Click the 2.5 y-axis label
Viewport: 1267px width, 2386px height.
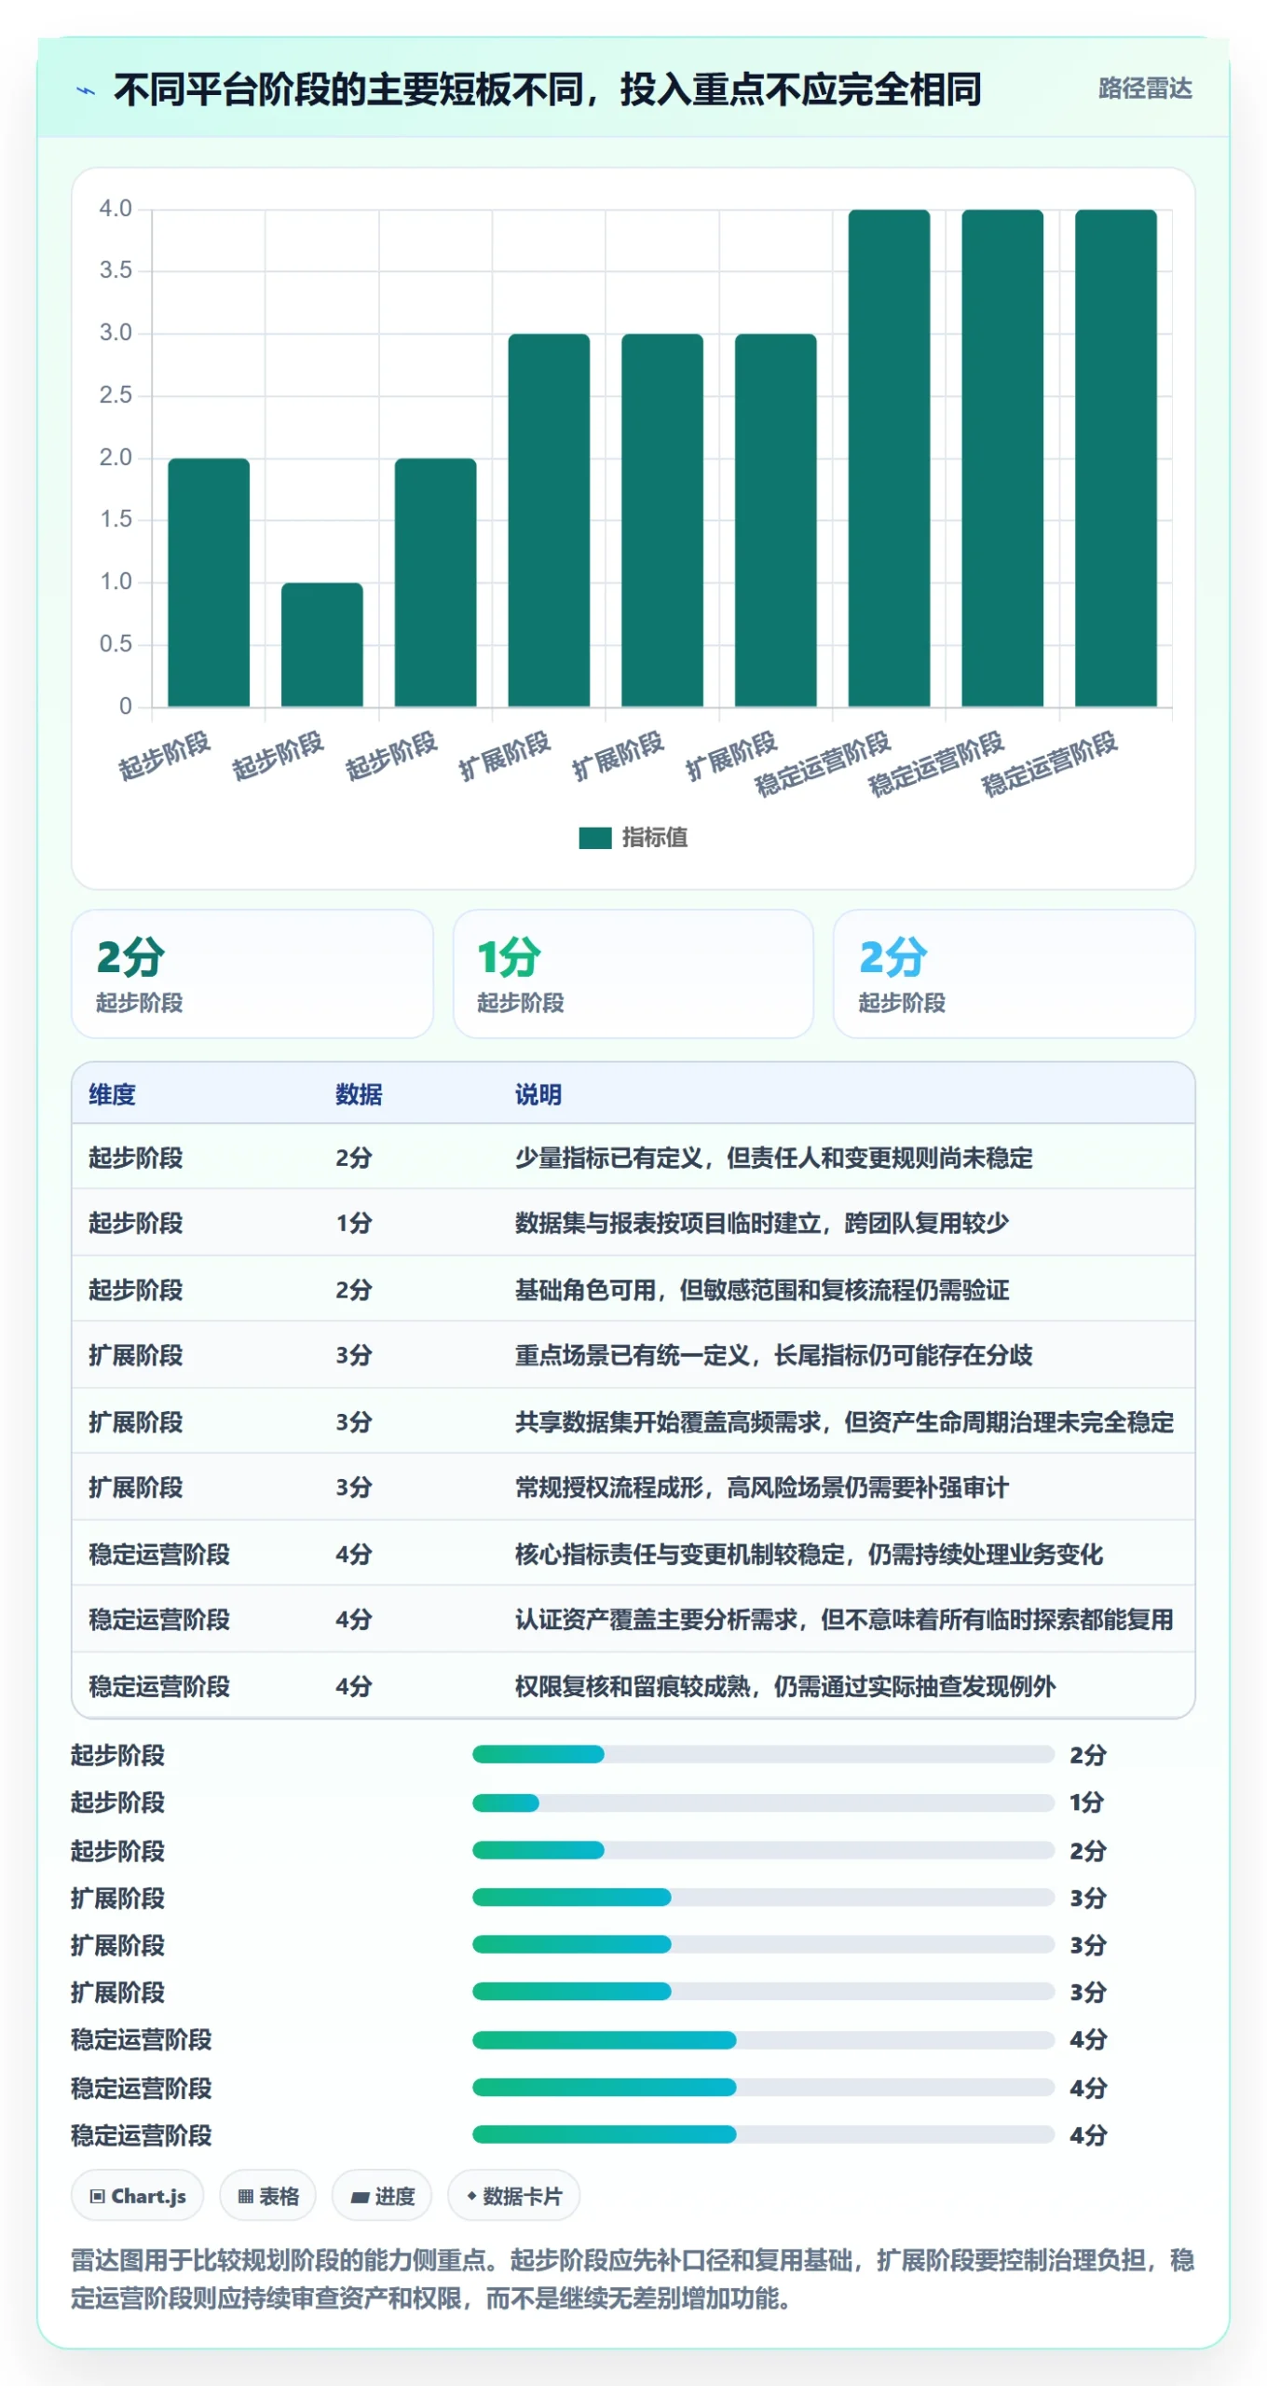click(x=116, y=395)
